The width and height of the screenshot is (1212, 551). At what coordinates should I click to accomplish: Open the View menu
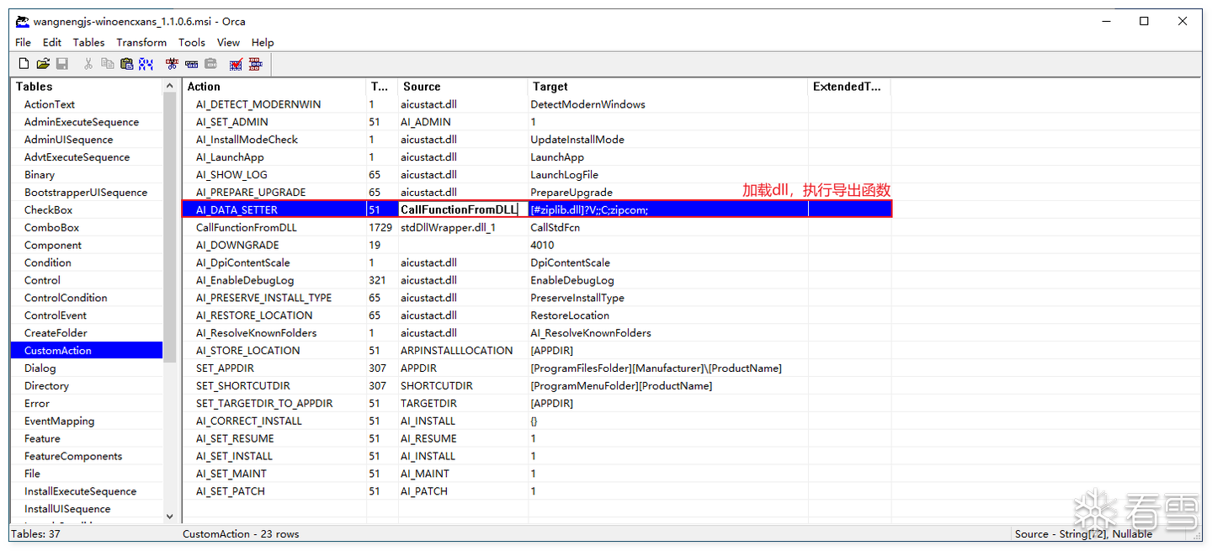[228, 42]
